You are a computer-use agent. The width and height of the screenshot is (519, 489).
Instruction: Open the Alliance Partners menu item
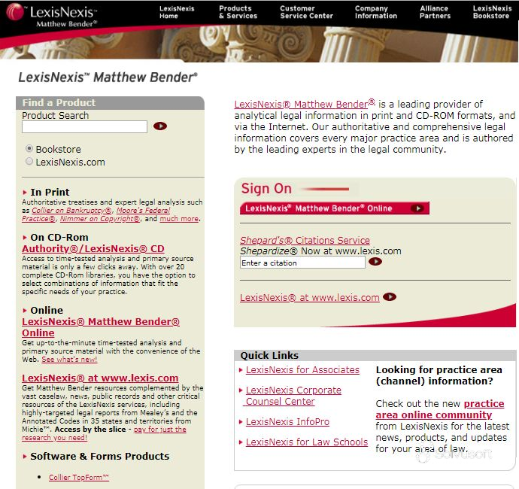[x=435, y=12]
